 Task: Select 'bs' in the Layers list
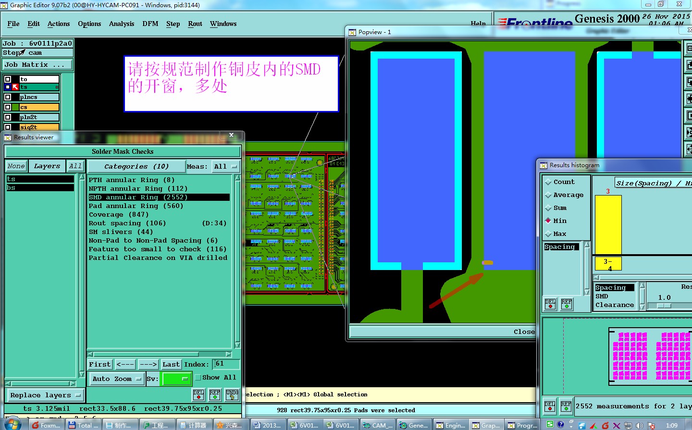pos(40,187)
